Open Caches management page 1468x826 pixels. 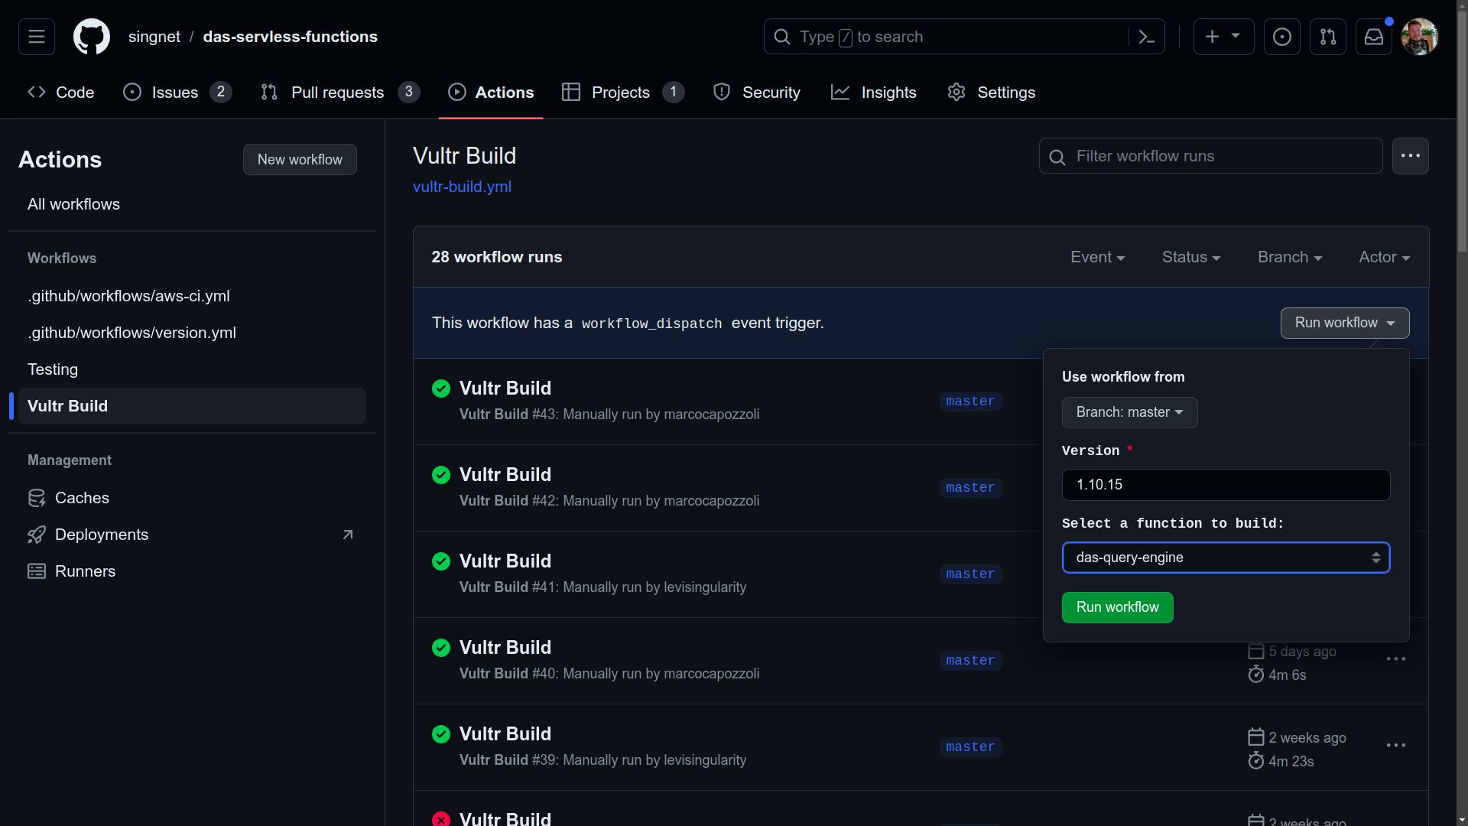192,498
